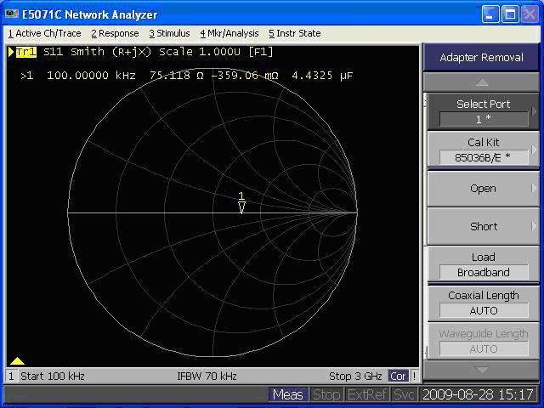This screenshot has height=408, width=544.
Task: Open the Mkr/Analysis menu
Action: pos(229,33)
